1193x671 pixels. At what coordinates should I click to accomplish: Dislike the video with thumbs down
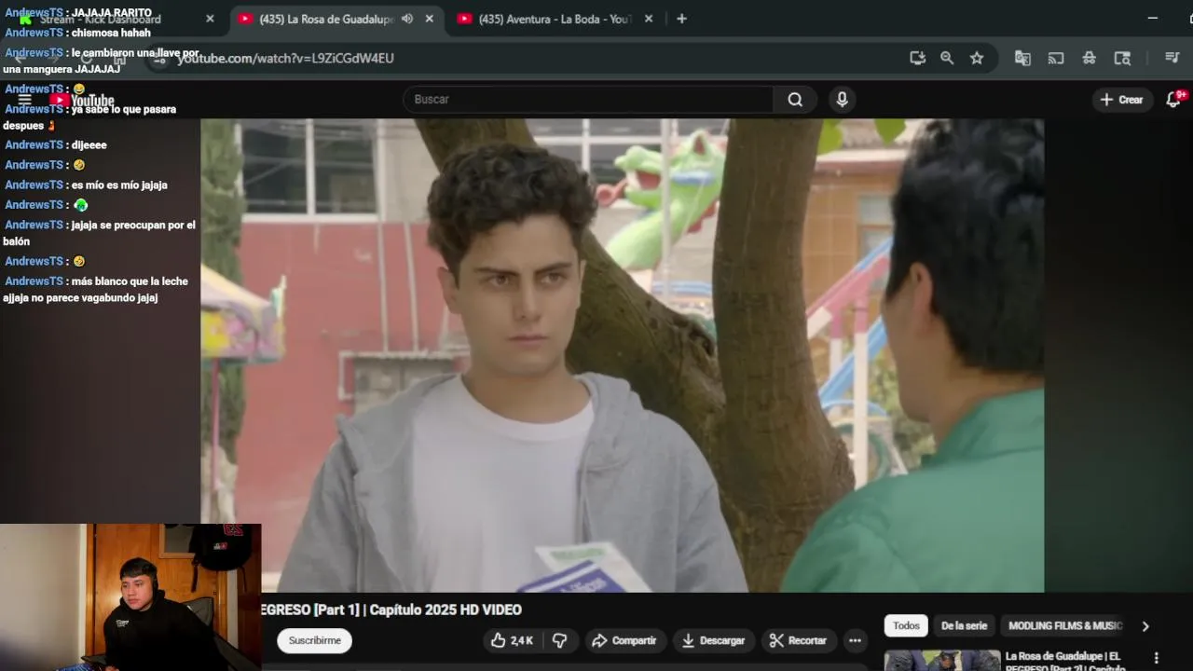[x=559, y=640]
